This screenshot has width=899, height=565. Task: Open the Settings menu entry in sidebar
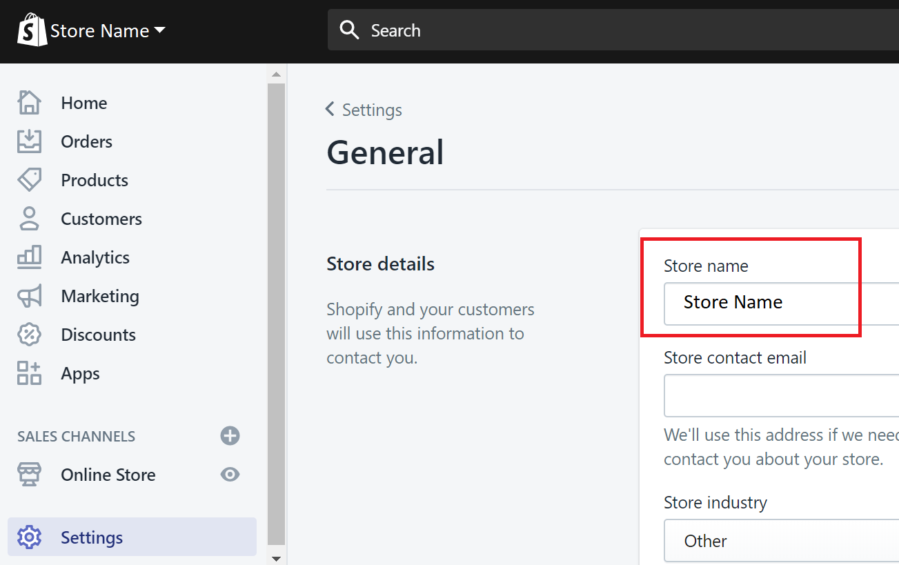pos(91,537)
